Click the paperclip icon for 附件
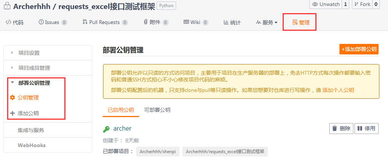Screen dimensions: 388x161 click(146, 22)
